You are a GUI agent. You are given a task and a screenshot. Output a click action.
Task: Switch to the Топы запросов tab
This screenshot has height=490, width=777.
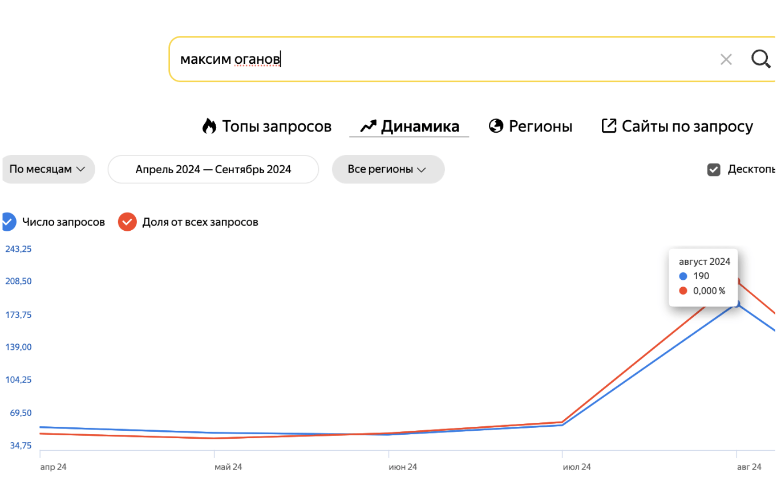pos(277,126)
